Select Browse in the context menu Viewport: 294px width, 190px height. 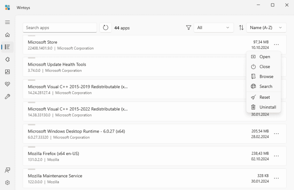click(264, 76)
